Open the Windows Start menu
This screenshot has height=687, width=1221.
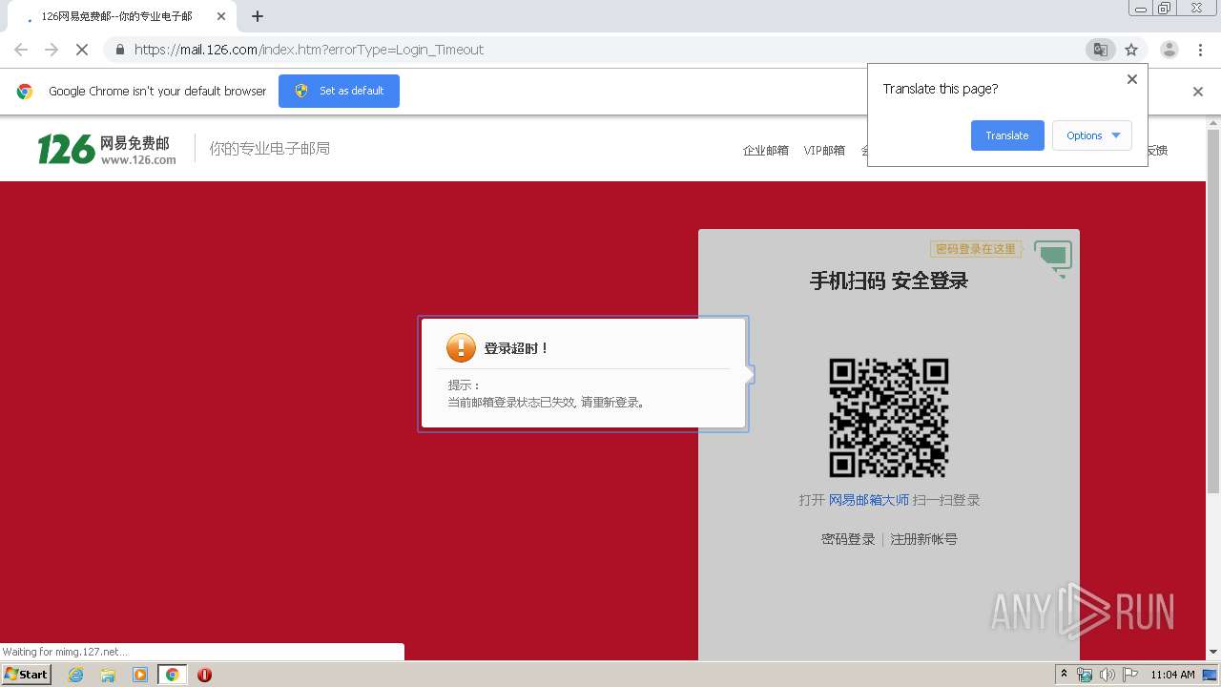click(27, 674)
